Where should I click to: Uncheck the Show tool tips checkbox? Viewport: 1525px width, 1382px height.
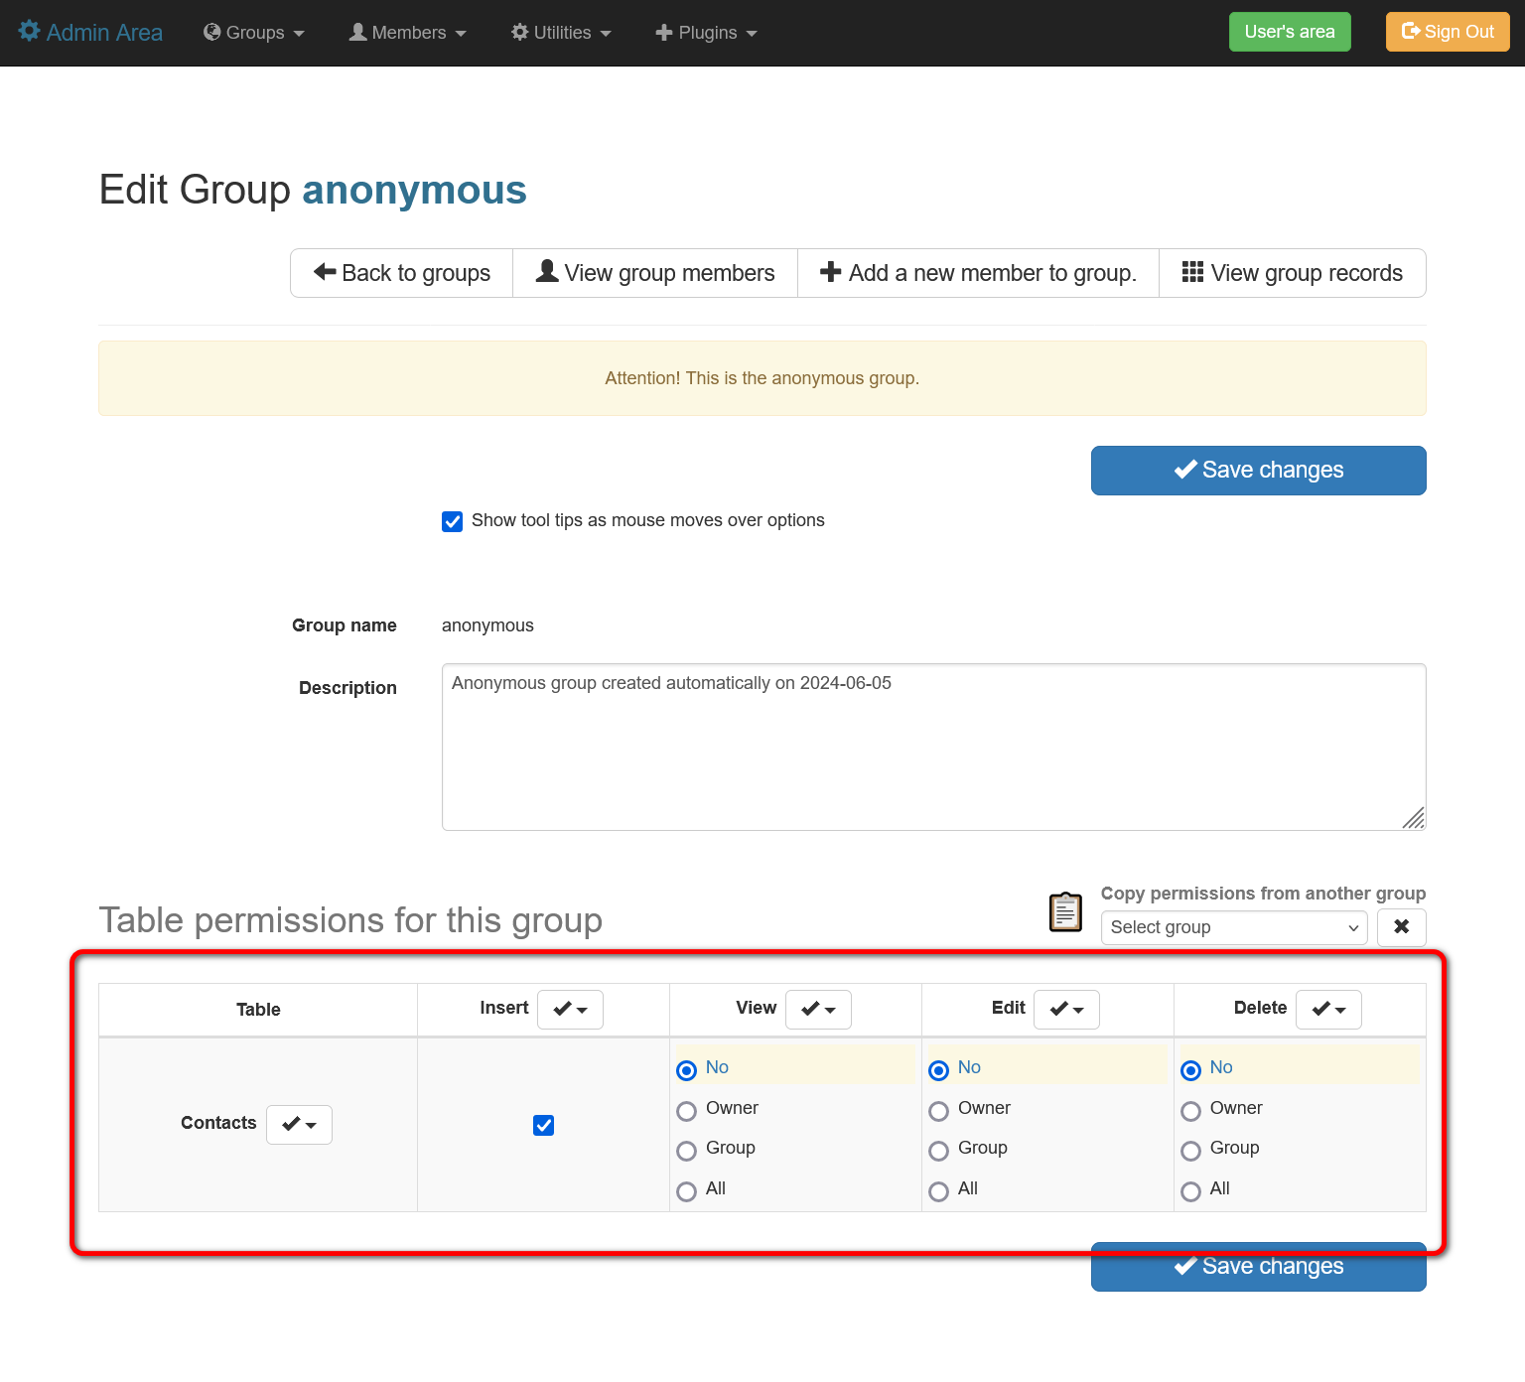(x=453, y=522)
